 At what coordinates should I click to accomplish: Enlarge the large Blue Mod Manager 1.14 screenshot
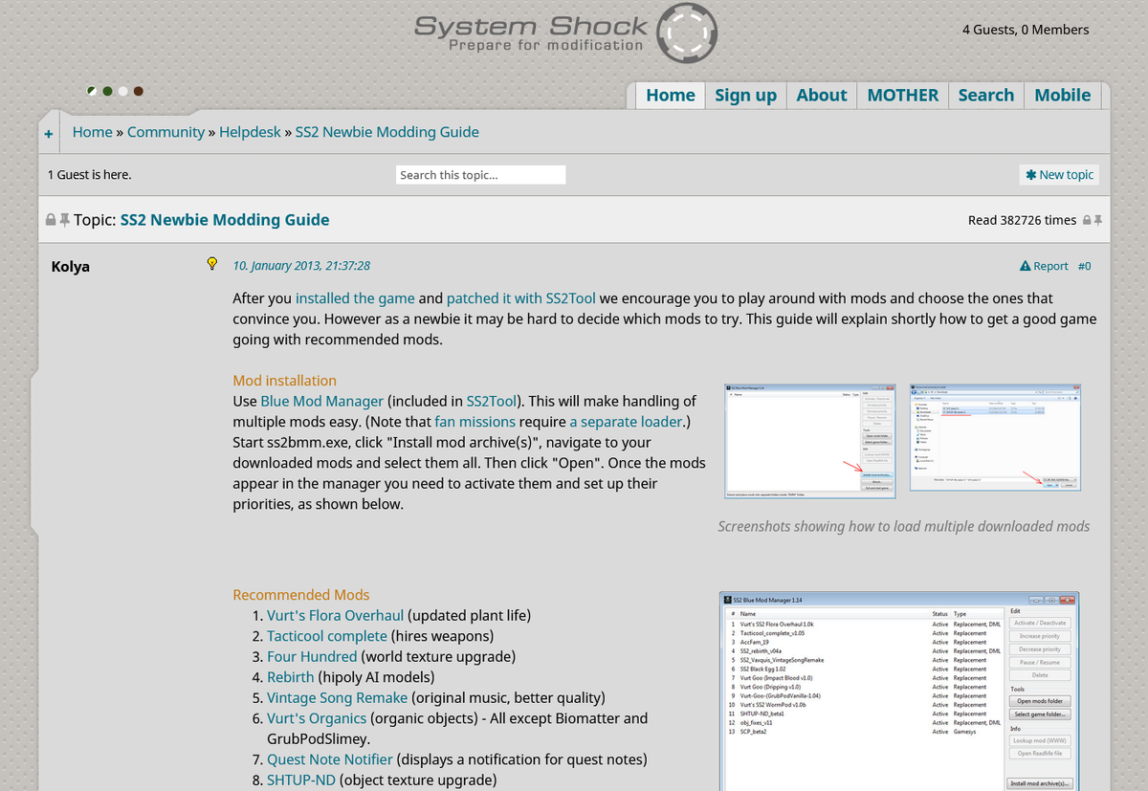pos(899,691)
